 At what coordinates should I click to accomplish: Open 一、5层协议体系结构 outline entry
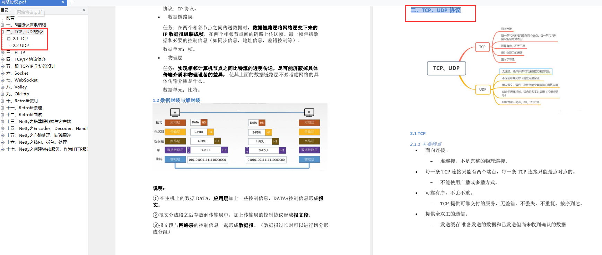tap(26, 25)
